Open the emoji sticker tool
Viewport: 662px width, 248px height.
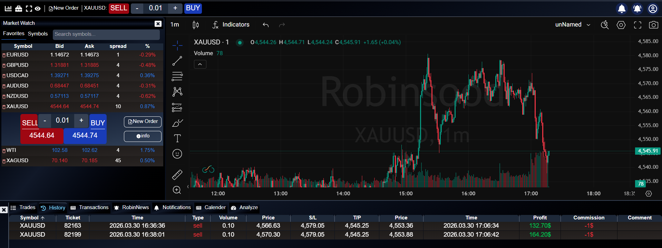point(177,154)
